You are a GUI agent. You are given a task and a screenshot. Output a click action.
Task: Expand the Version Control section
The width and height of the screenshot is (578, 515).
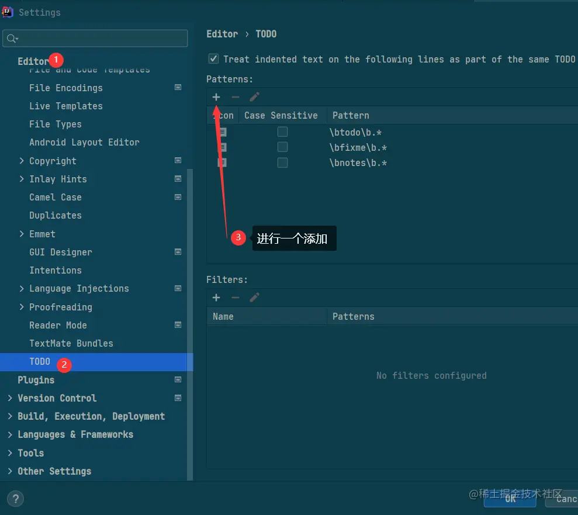pos(10,398)
